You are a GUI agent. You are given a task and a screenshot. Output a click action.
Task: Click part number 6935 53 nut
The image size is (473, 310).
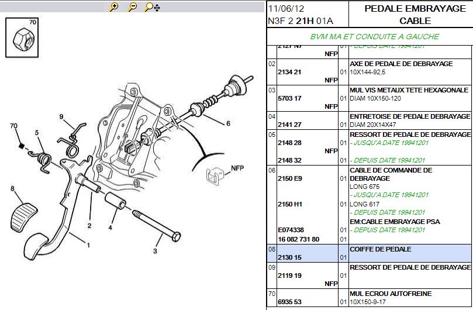[289, 301]
